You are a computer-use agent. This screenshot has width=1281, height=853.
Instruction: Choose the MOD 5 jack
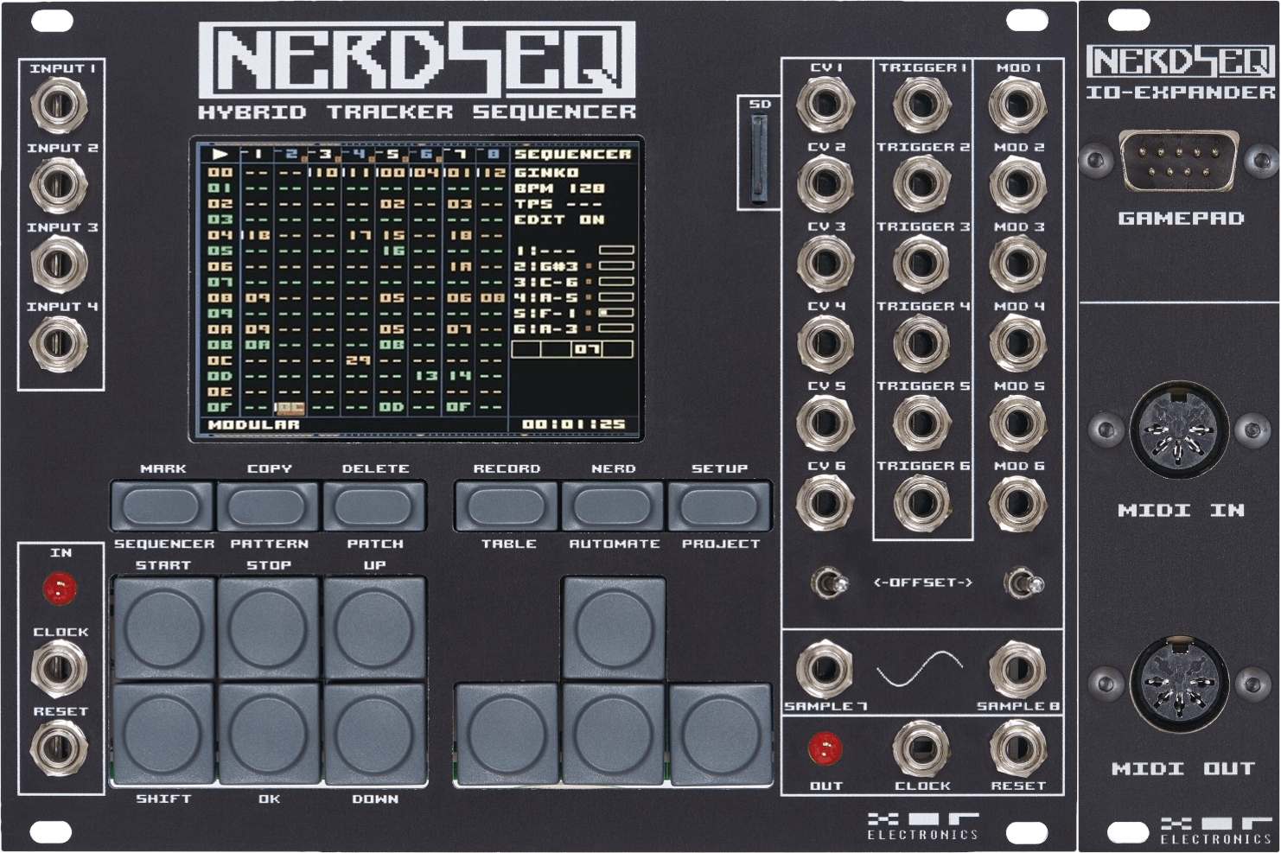pyautogui.click(x=1017, y=422)
